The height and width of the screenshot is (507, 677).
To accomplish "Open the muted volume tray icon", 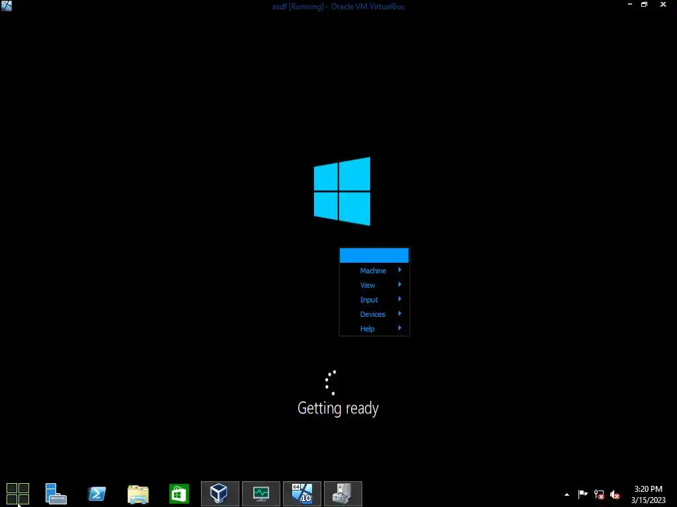I will pos(615,494).
